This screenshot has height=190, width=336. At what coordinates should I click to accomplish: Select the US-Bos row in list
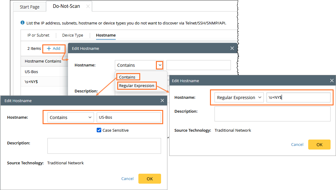pyautogui.click(x=31, y=72)
